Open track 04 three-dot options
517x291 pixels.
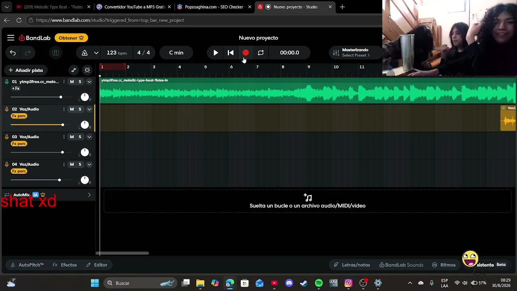64,164
